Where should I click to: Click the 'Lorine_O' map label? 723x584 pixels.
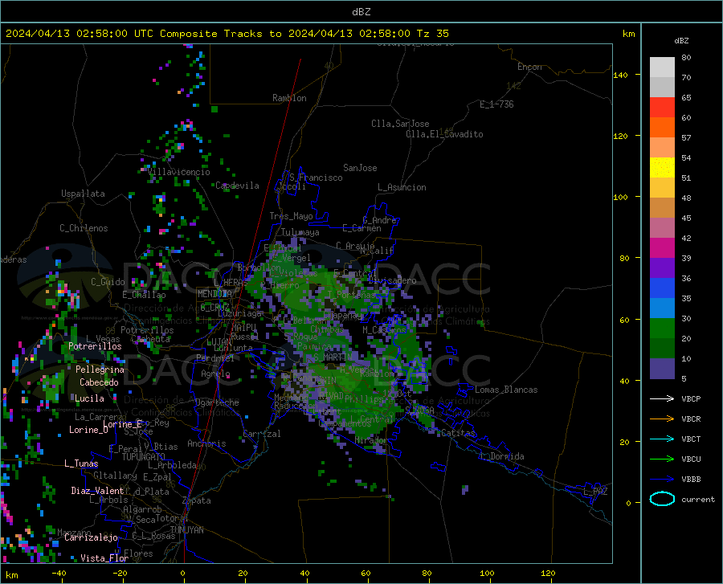tap(88, 430)
